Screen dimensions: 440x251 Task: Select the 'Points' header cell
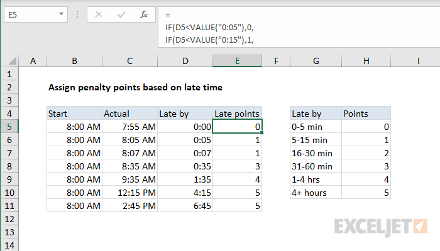point(366,114)
